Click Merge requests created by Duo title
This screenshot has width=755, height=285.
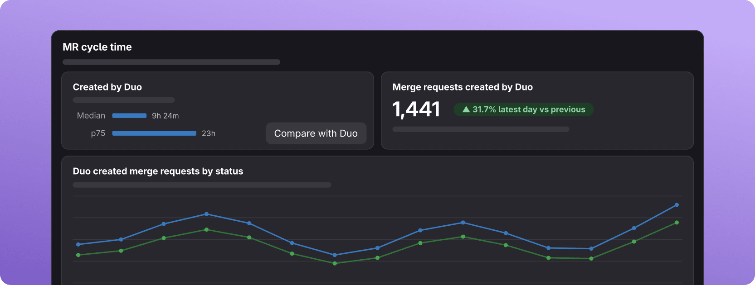463,87
